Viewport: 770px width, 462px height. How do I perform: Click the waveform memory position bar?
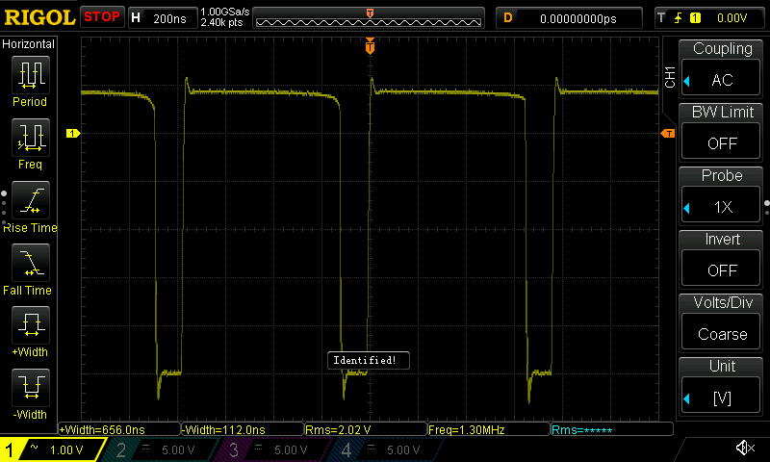click(x=370, y=17)
